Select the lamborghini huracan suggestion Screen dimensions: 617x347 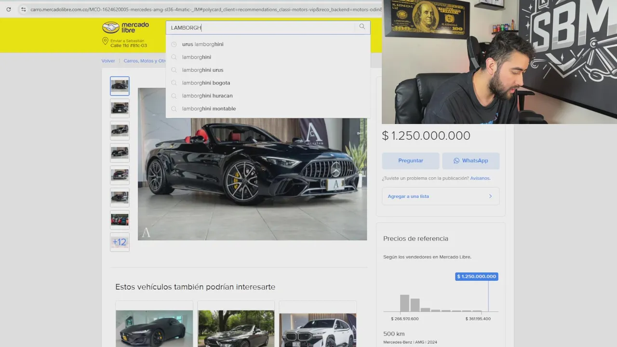(268, 96)
